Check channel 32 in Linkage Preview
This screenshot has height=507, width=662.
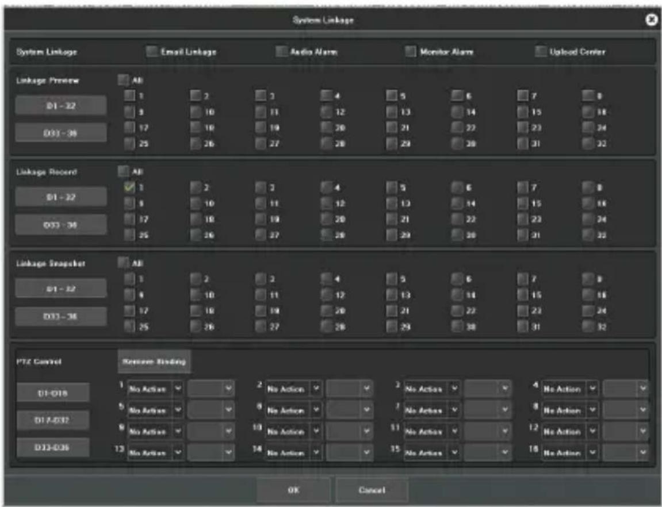point(588,143)
